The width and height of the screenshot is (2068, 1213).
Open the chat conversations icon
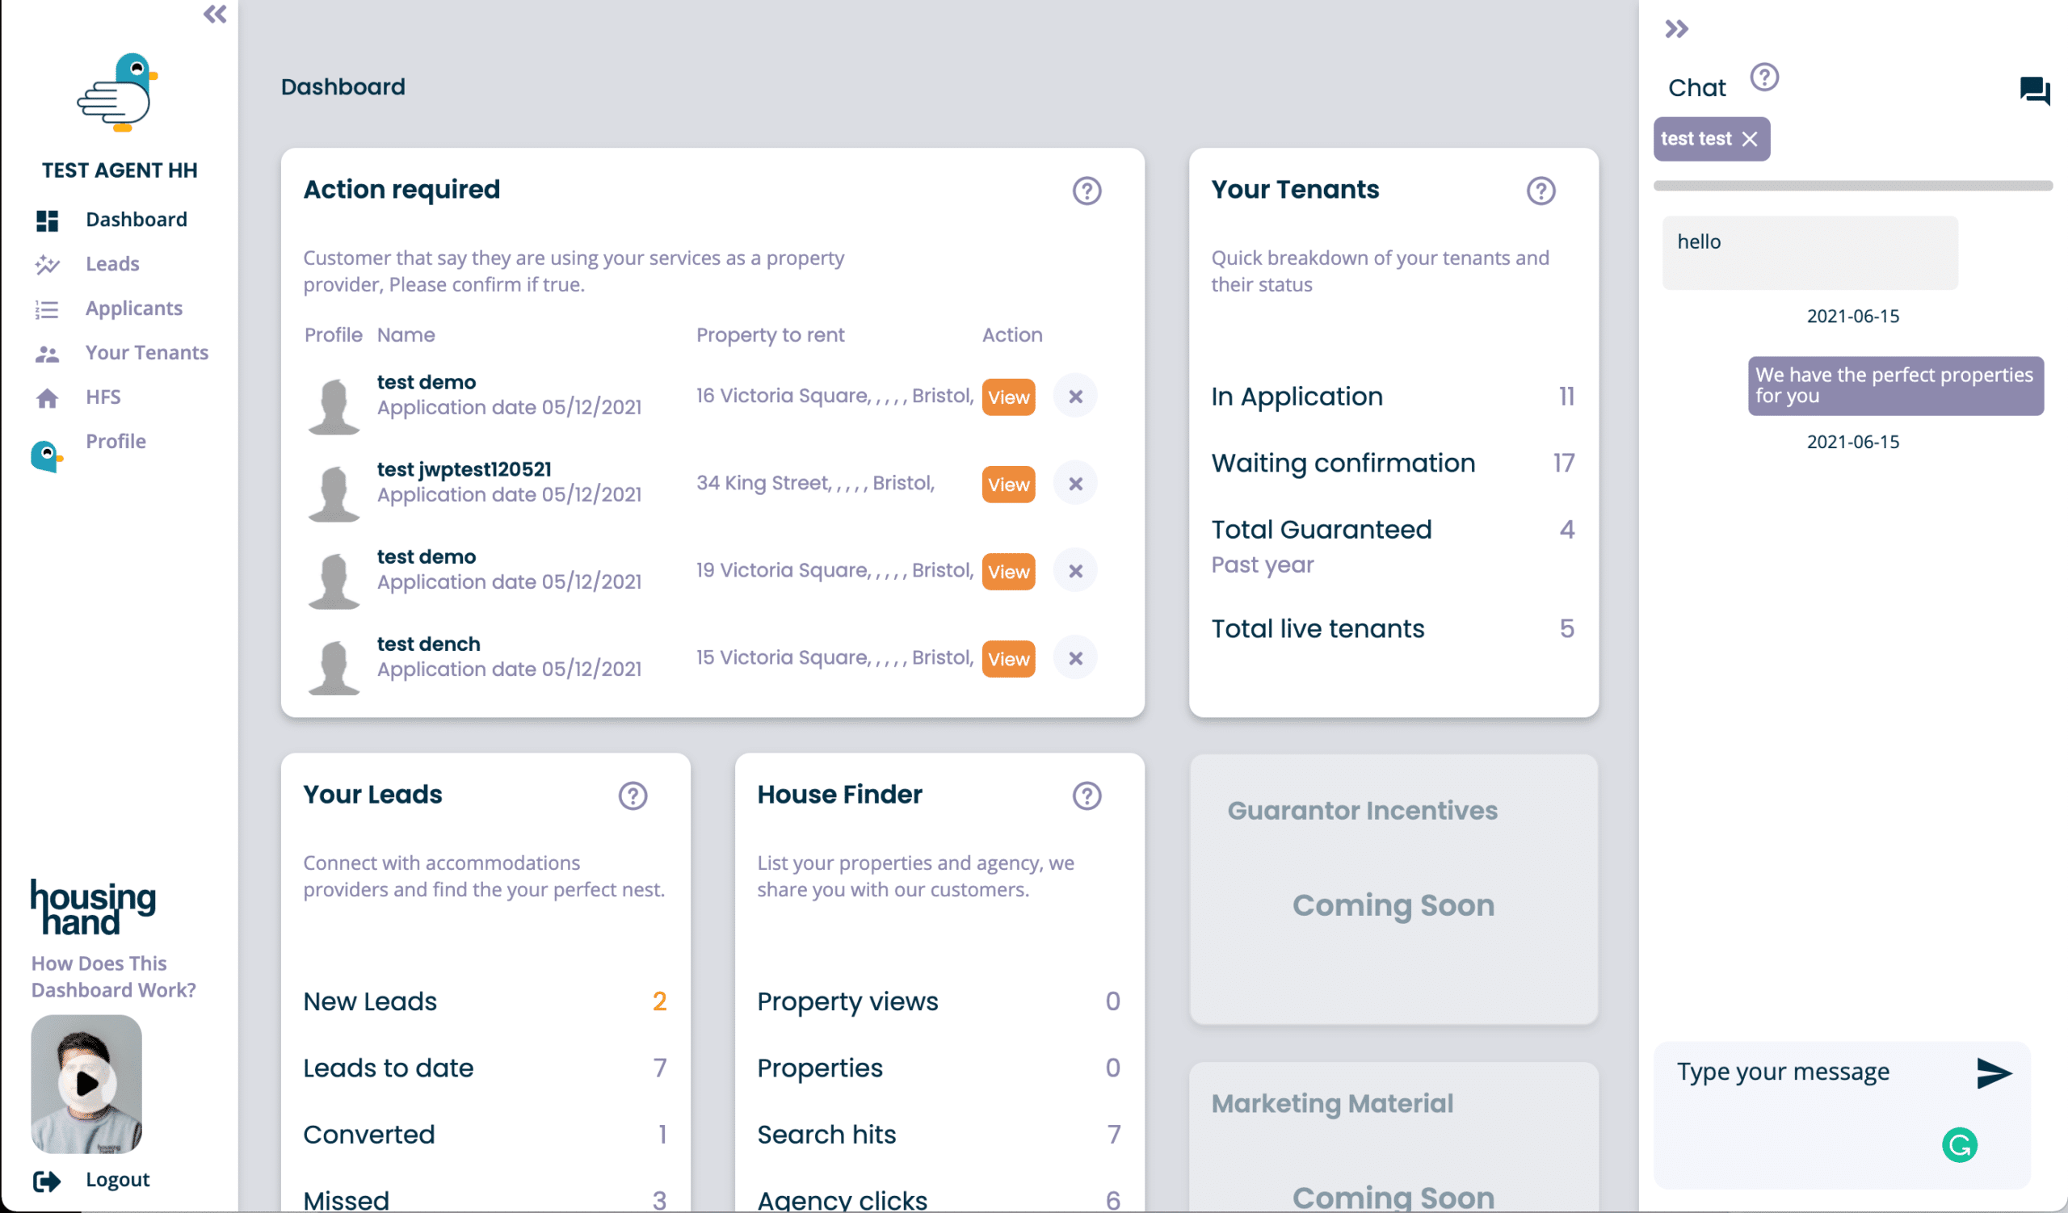pos(2033,90)
